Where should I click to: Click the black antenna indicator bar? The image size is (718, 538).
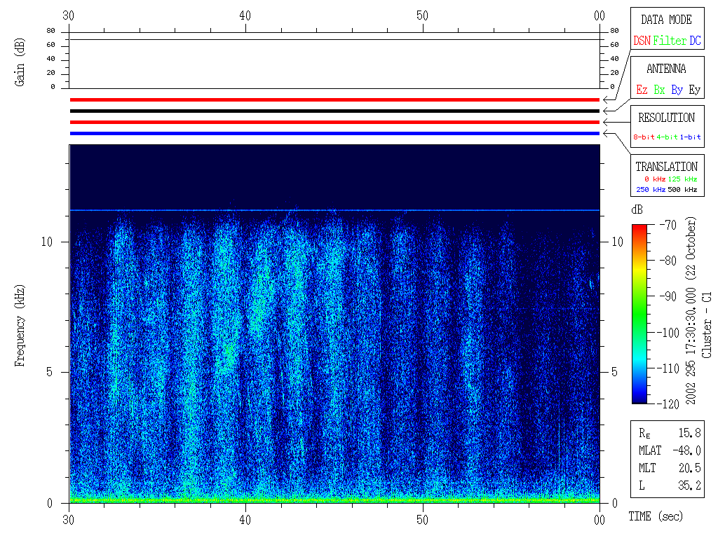pos(334,111)
